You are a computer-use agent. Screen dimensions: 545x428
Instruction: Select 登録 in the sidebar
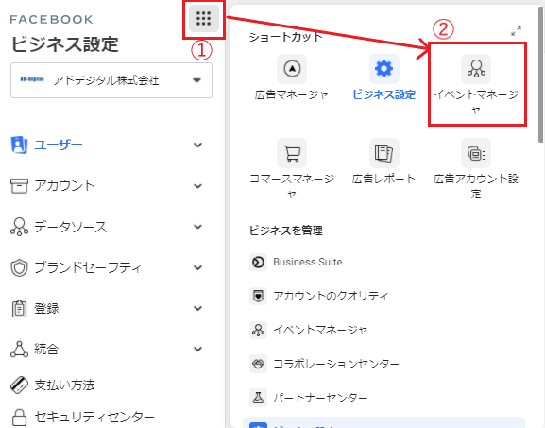46,308
